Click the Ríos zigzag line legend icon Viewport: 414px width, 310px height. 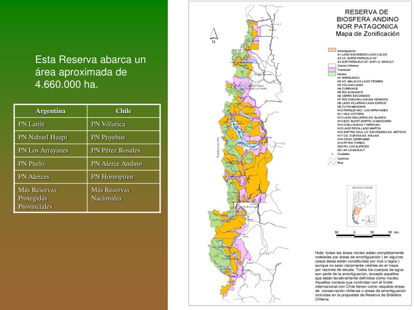(x=332, y=163)
